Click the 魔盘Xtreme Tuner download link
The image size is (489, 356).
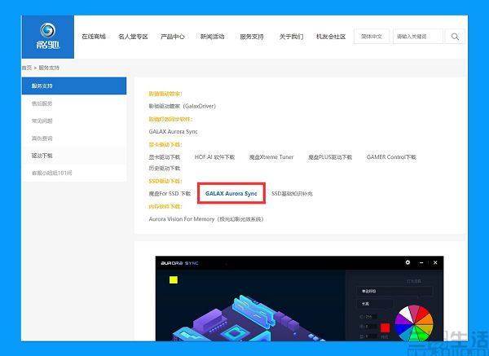[271, 156]
